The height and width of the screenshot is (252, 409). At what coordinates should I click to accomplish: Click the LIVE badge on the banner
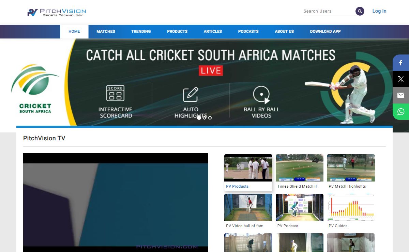tap(211, 70)
